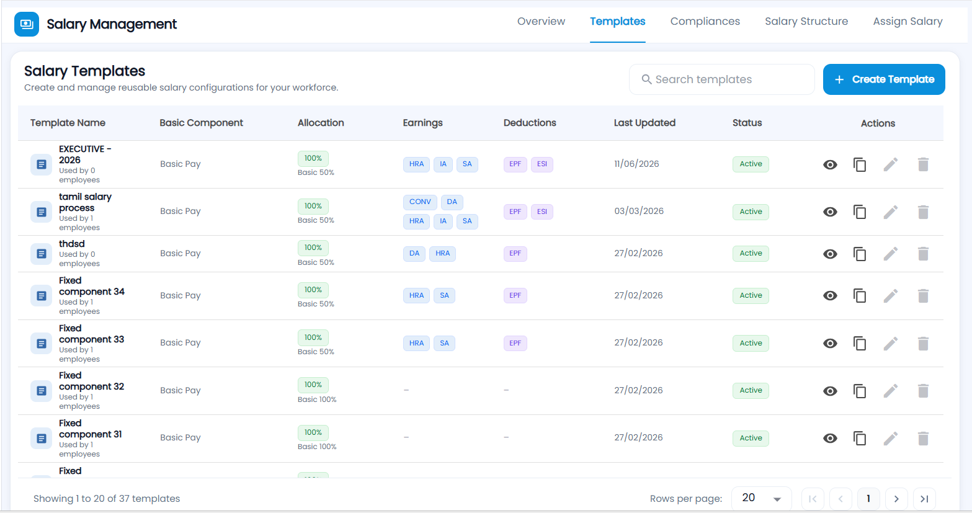The width and height of the screenshot is (972, 513).
Task: Edit the Fixed component 32 template
Action: pos(891,391)
